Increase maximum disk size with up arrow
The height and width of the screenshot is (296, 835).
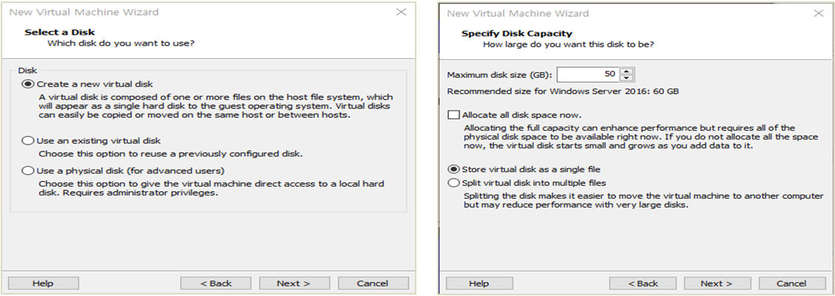coord(627,71)
